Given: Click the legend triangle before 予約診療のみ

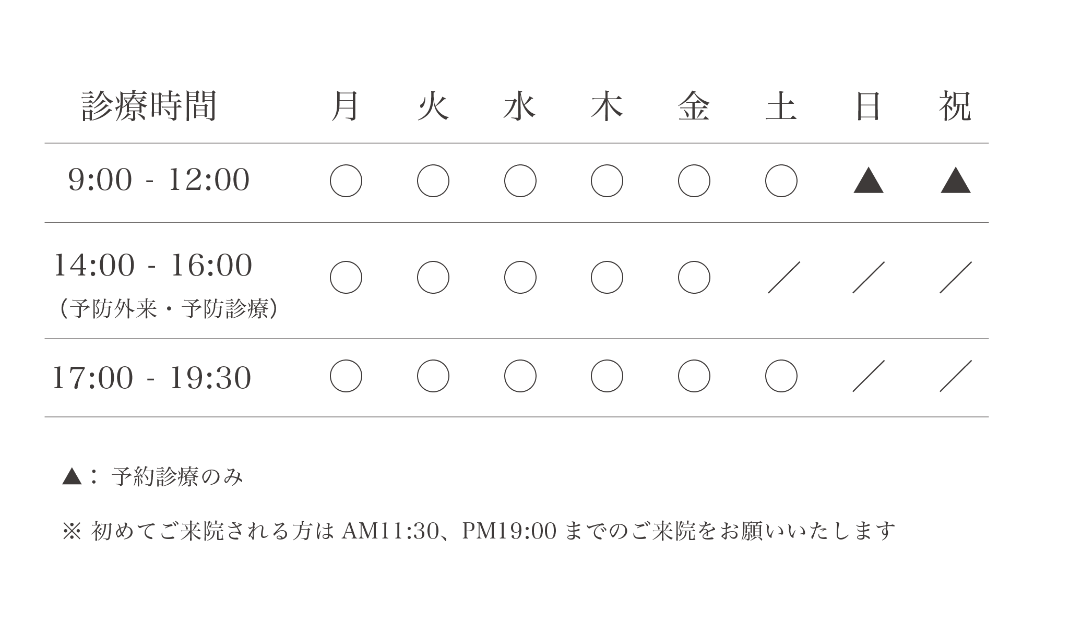Looking at the screenshot, I should [x=72, y=476].
